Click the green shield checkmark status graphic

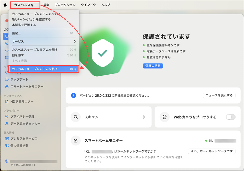[x=103, y=53]
